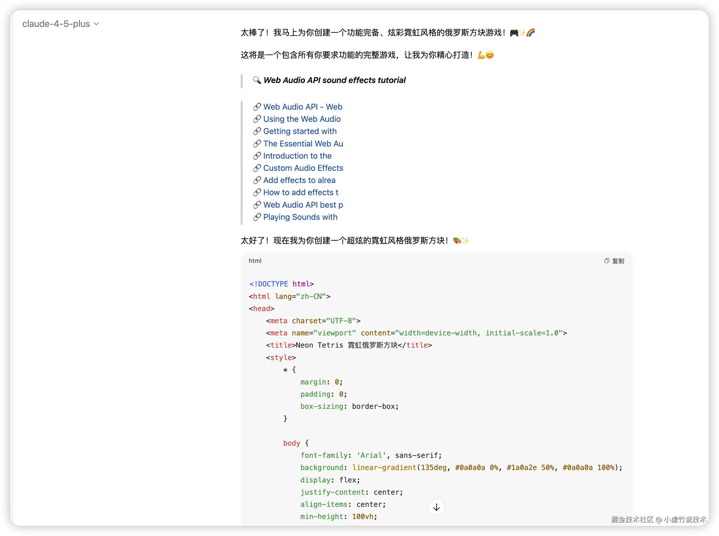Click the chevron next to the model name

pyautogui.click(x=96, y=24)
